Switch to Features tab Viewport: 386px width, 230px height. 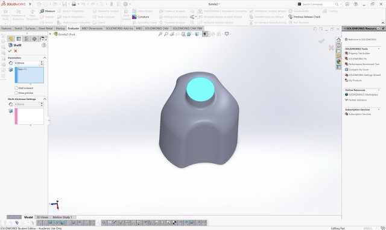tap(7, 28)
